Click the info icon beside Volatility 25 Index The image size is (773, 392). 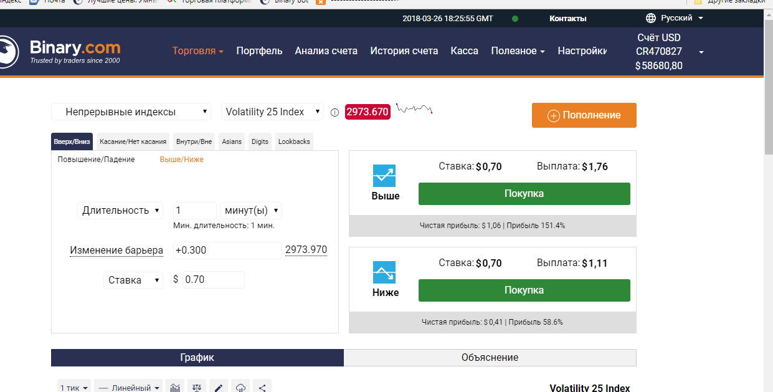click(334, 113)
